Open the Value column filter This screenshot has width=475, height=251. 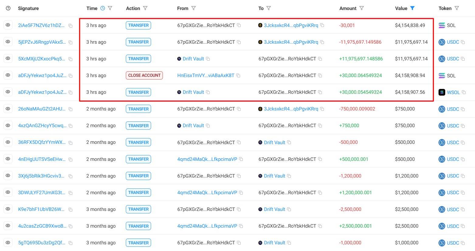click(412, 8)
